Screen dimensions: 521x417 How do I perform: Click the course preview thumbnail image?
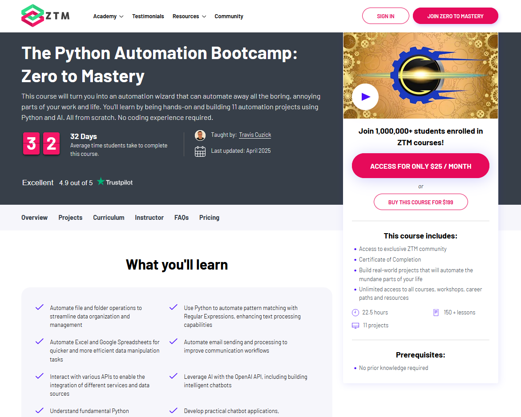(420, 75)
